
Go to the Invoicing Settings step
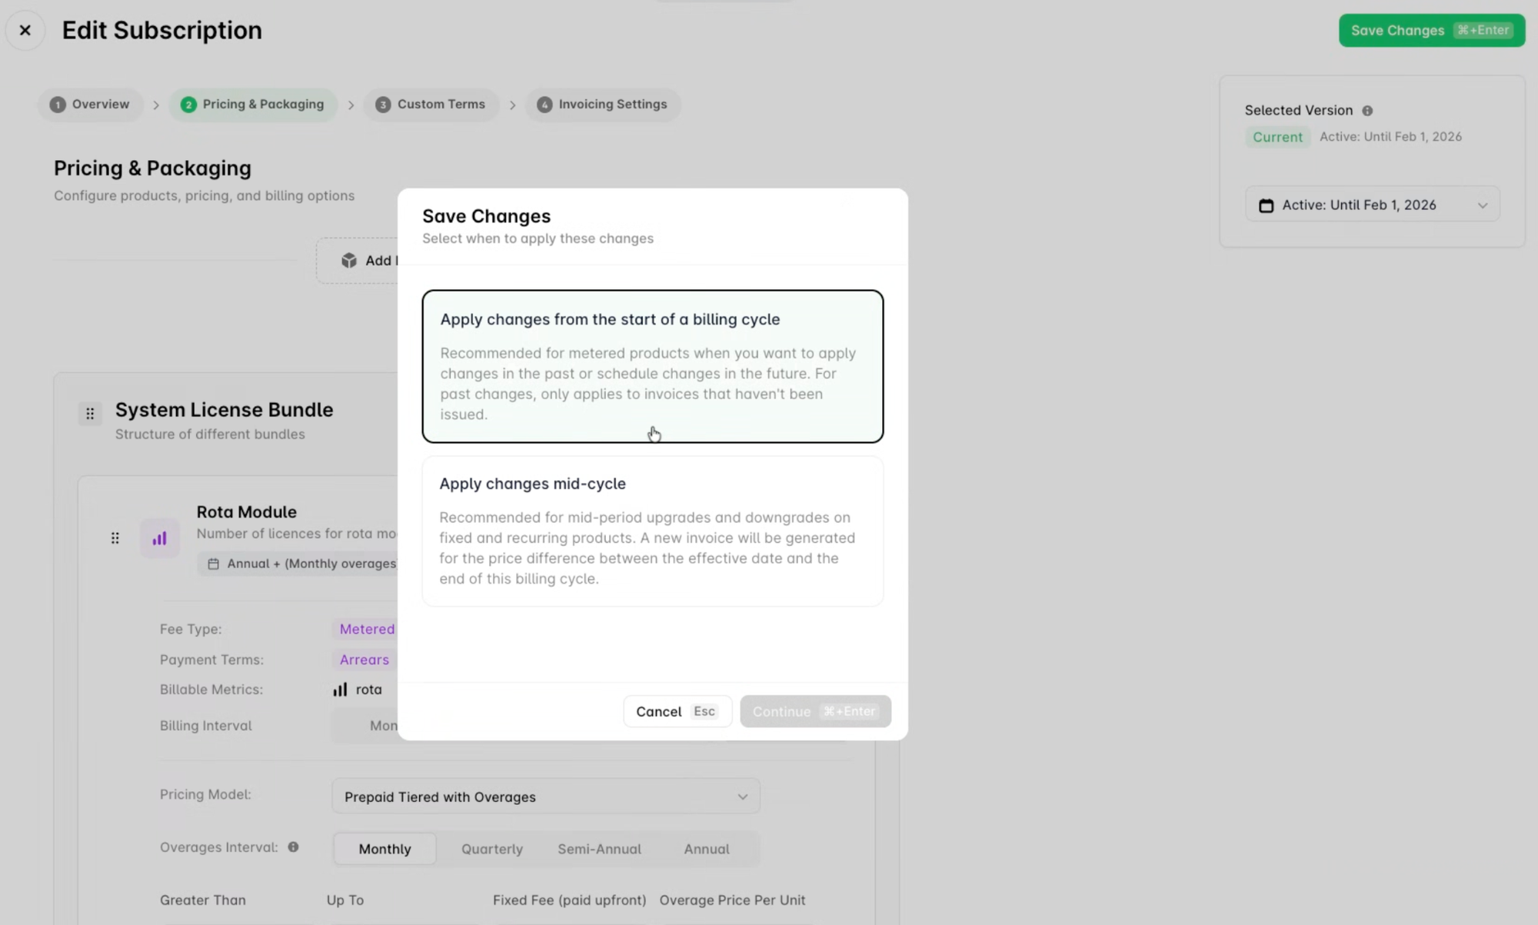(603, 104)
